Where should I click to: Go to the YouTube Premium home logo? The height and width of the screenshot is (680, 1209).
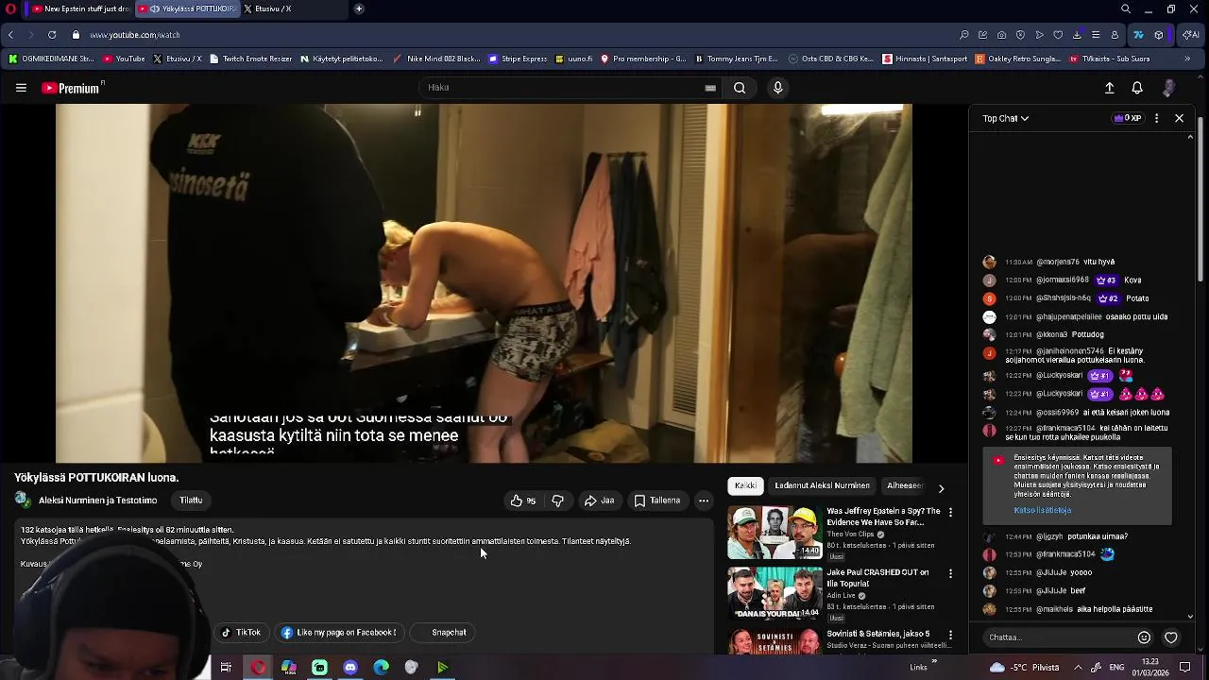[72, 88]
